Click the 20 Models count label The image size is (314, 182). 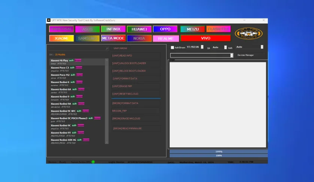(60, 55)
